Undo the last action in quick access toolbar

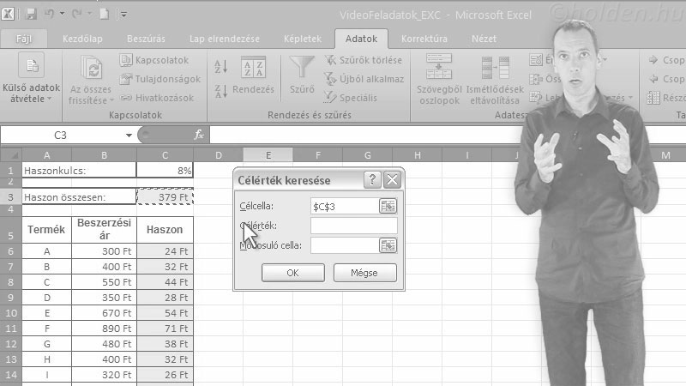49,14
